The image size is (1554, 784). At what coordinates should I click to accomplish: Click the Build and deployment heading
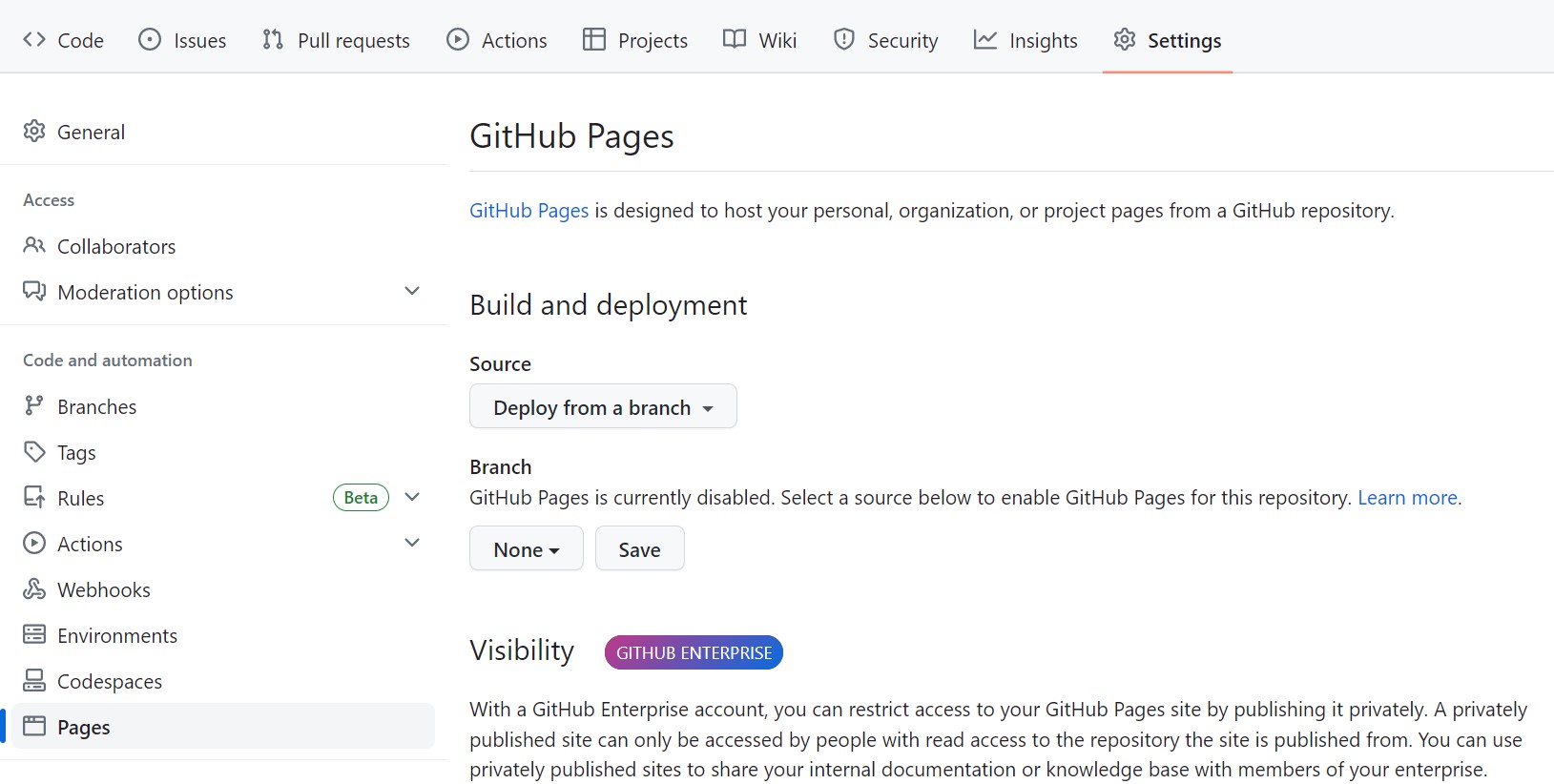pos(608,305)
